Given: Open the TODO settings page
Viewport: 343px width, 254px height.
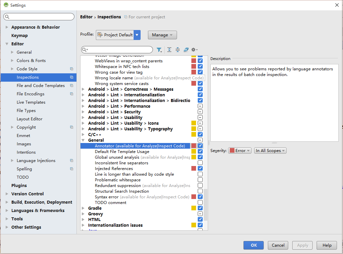Looking at the screenshot, I should point(23,177).
